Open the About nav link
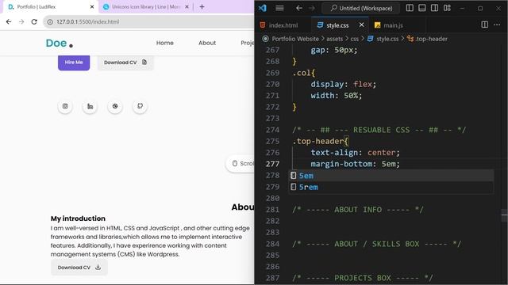Viewport: 508px width, 285px height. (x=207, y=43)
